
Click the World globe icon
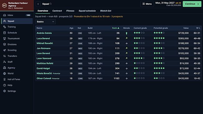[x=5, y=74]
